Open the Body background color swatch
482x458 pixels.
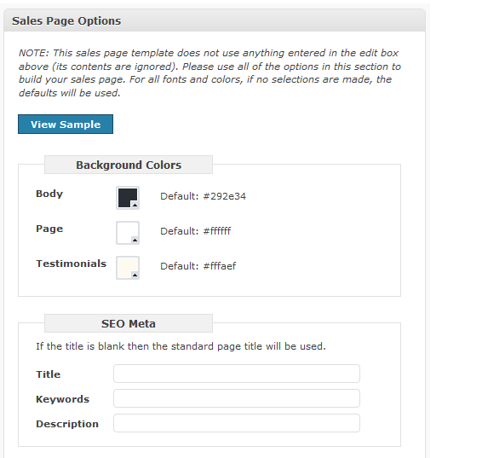click(x=128, y=198)
